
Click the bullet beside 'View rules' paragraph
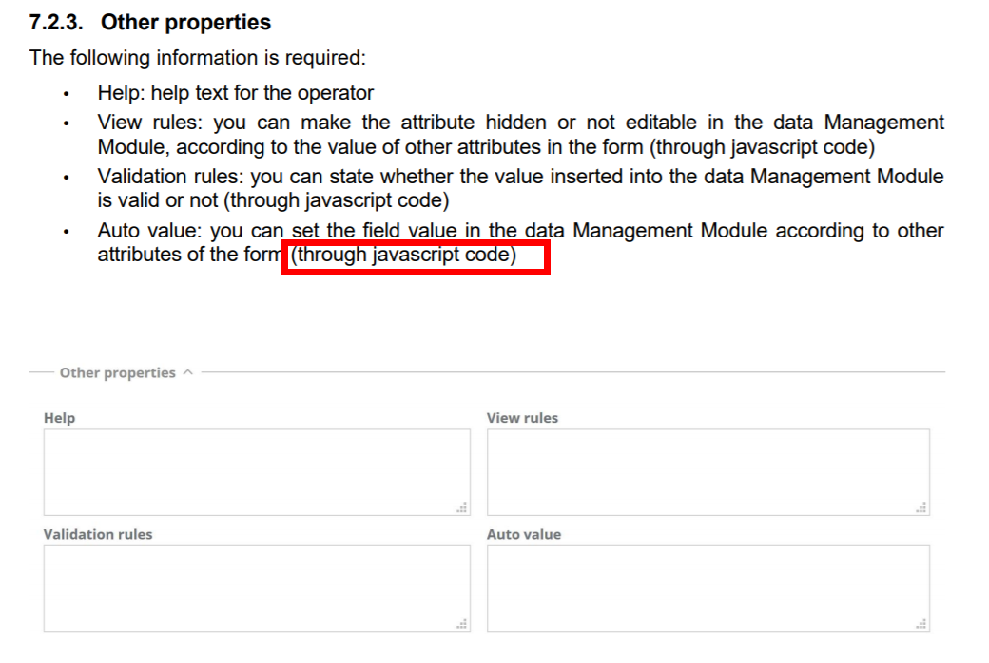tap(66, 124)
